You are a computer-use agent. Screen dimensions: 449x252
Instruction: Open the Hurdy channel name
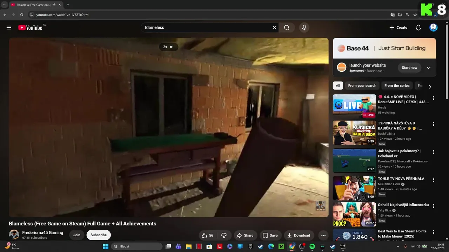click(x=382, y=107)
